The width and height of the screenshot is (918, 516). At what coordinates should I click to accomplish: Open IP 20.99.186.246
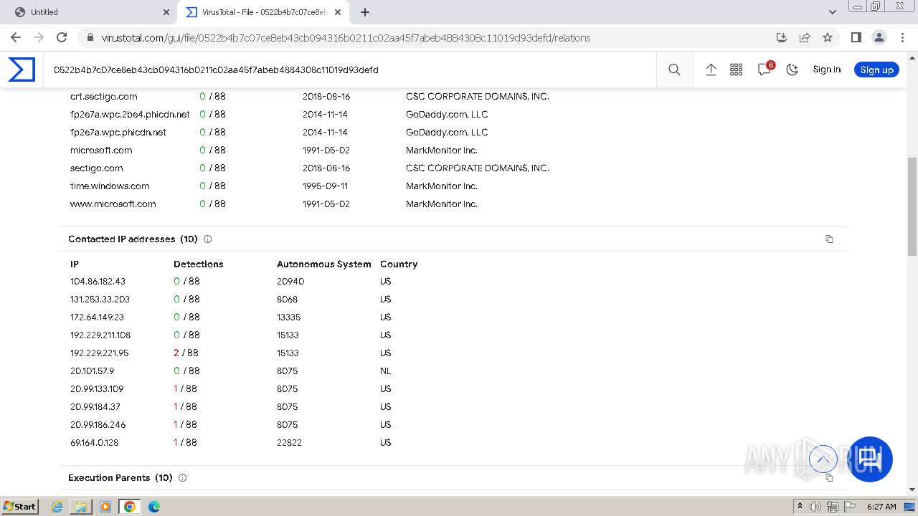click(98, 425)
